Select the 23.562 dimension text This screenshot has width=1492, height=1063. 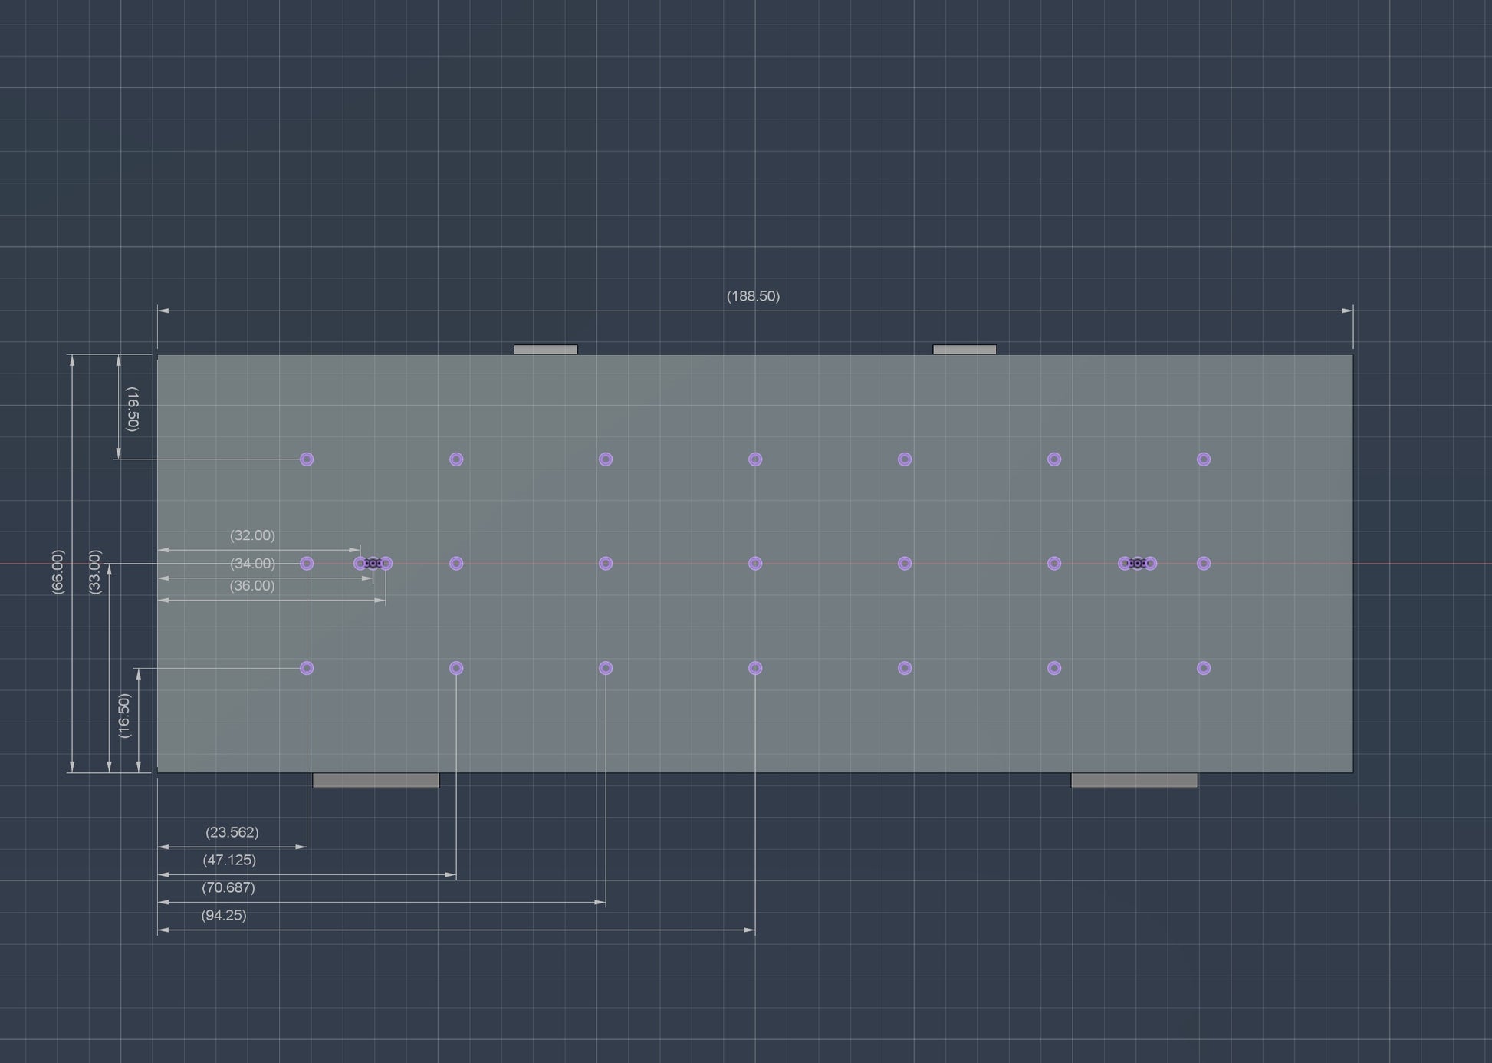pyautogui.click(x=232, y=832)
